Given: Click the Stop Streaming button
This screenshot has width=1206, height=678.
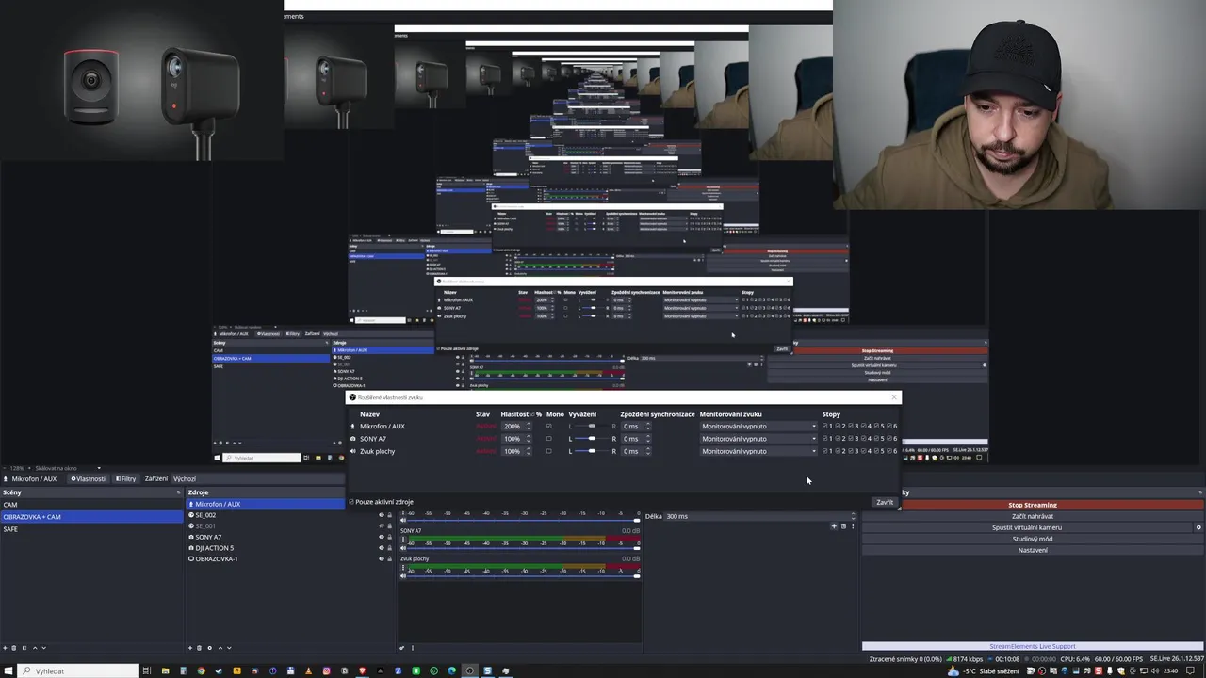Looking at the screenshot, I should pos(1033,505).
